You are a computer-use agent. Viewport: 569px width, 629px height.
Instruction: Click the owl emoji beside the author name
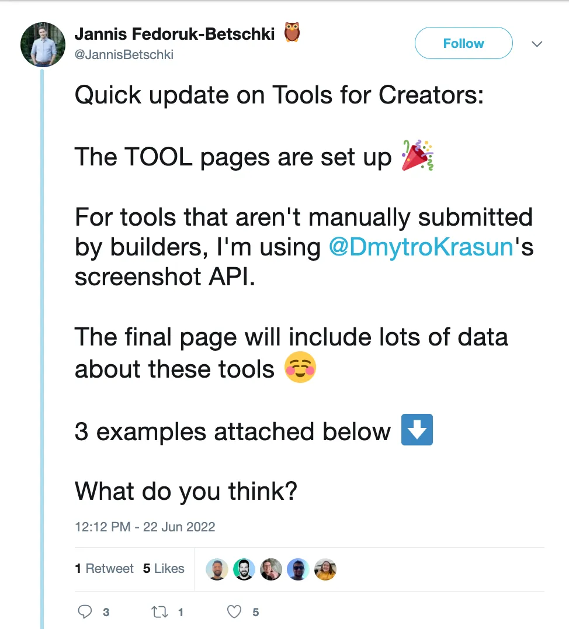pyautogui.click(x=292, y=33)
